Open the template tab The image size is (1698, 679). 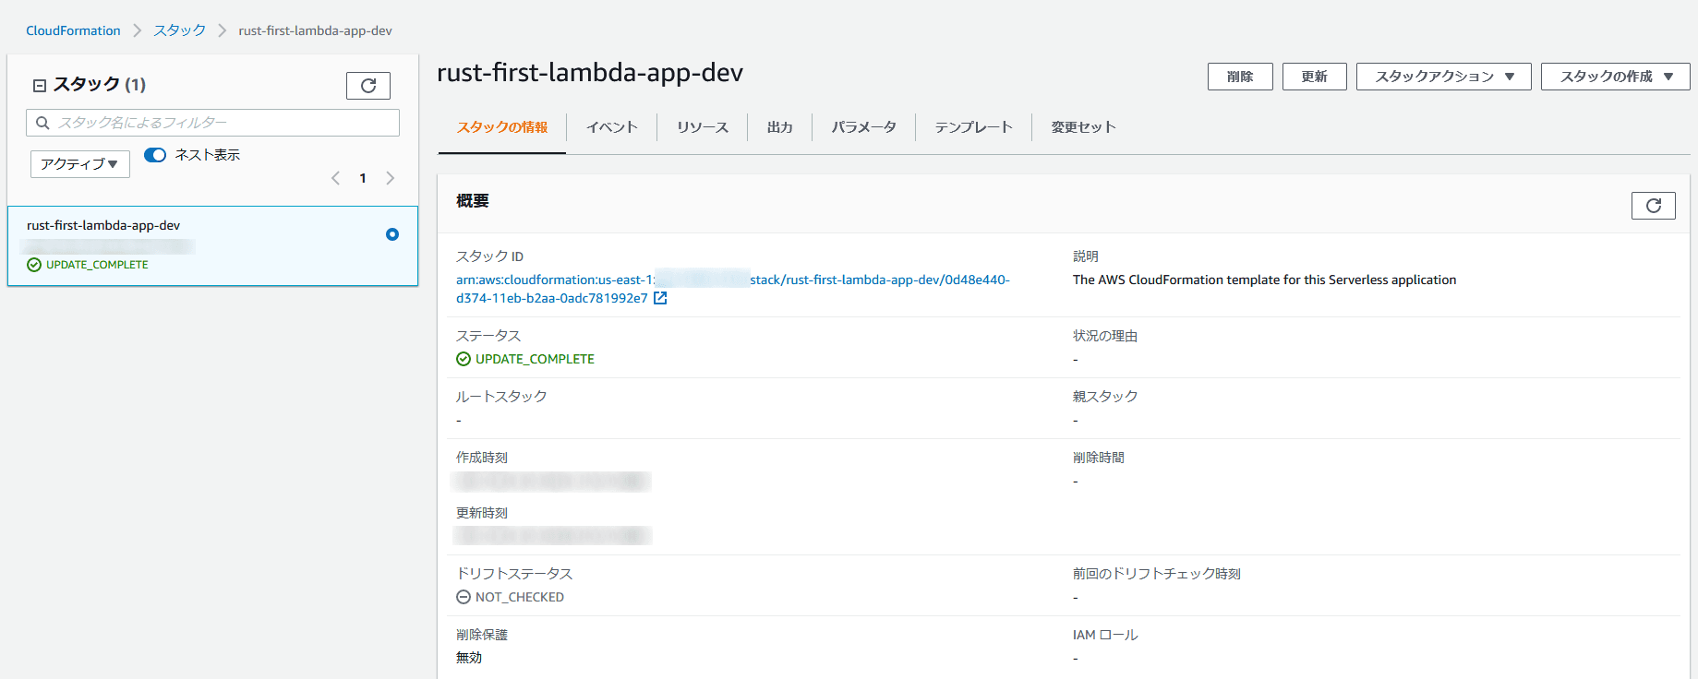[x=973, y=127]
